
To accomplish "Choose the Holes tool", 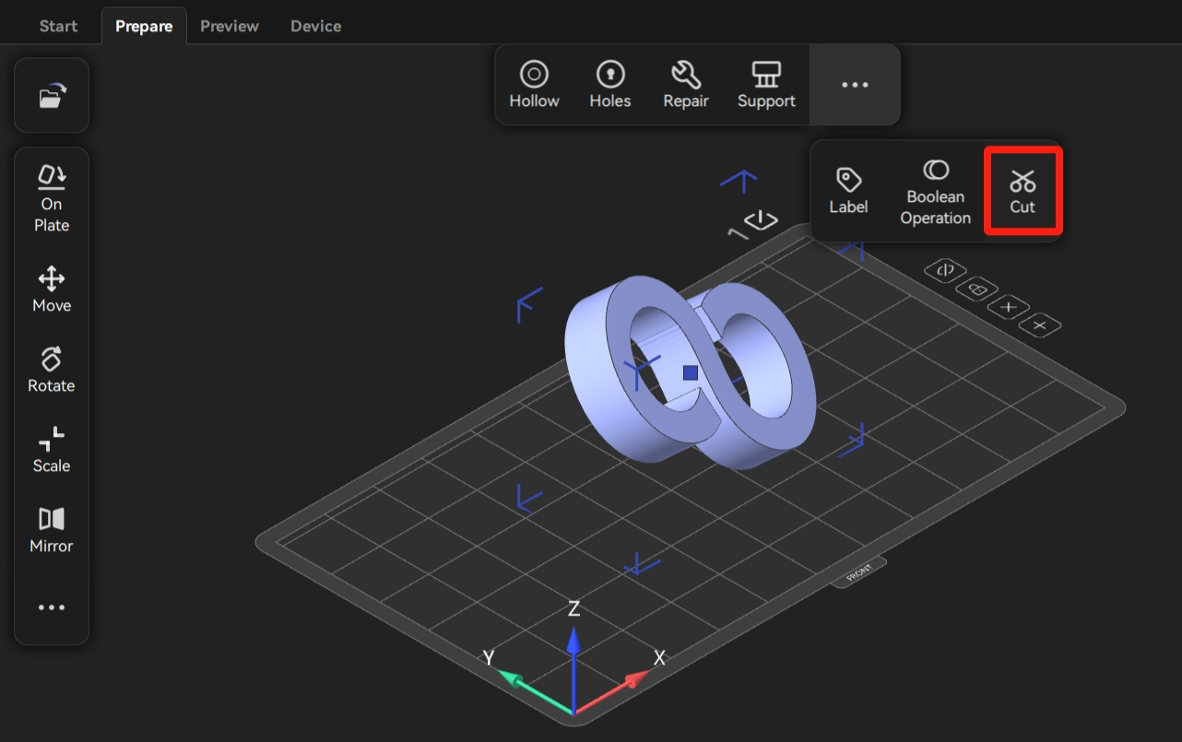I will click(x=609, y=85).
